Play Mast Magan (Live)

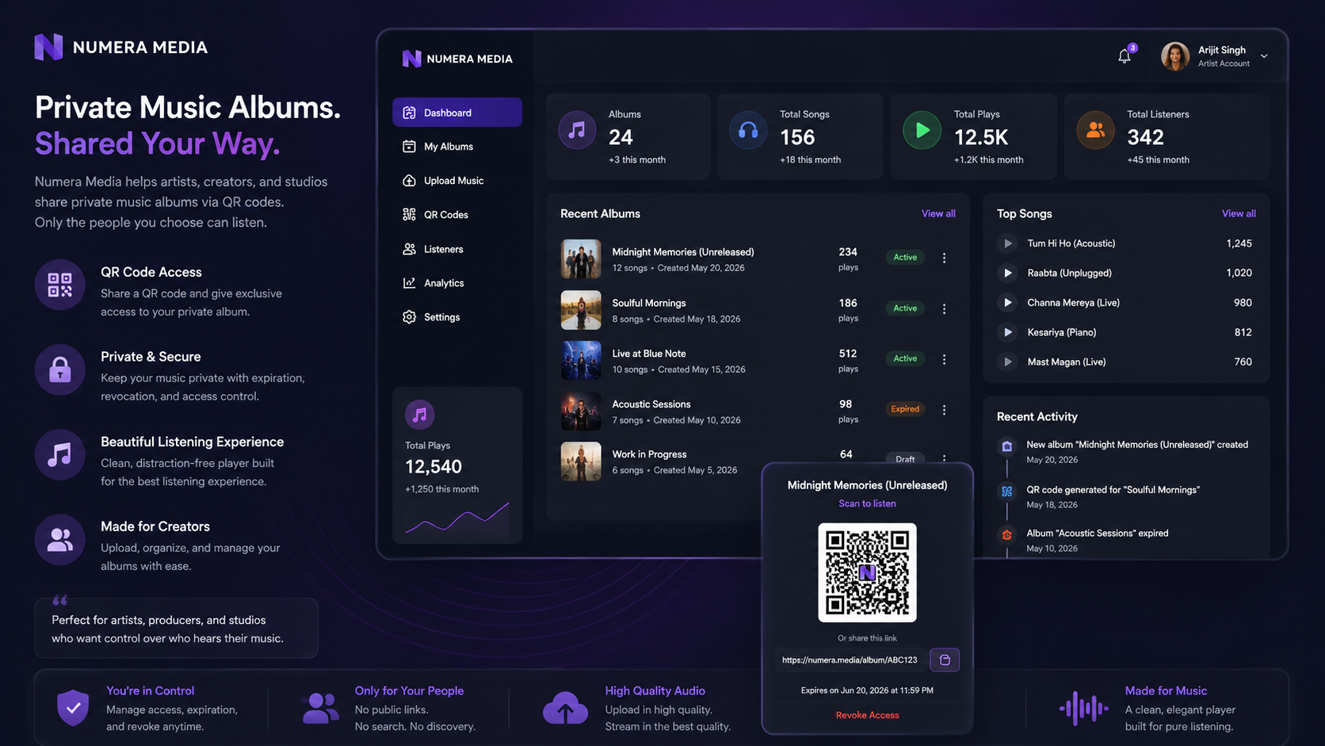coord(1007,362)
